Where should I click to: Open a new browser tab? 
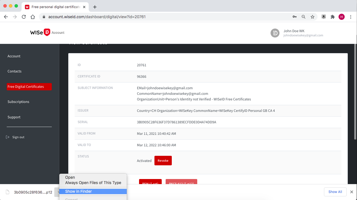pyautogui.click(x=95, y=7)
